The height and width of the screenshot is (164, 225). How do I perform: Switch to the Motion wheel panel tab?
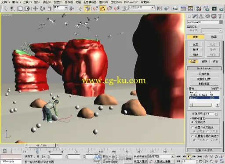click(207, 16)
